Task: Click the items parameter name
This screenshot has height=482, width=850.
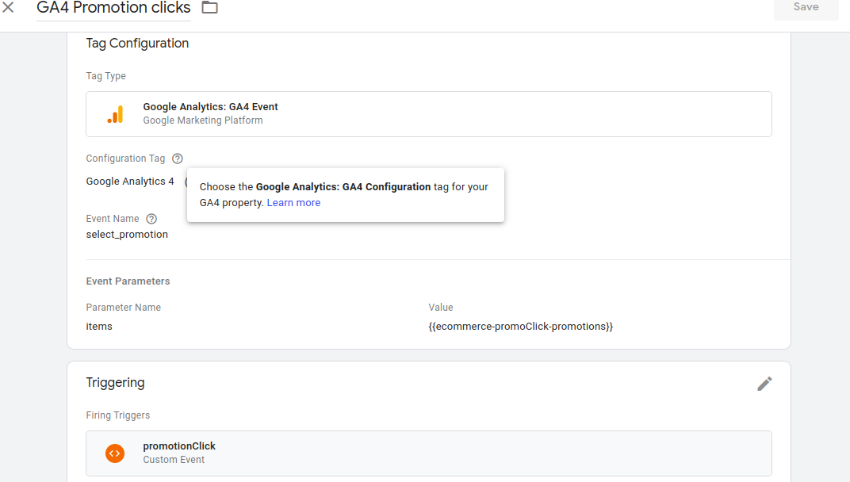Action: pos(99,327)
